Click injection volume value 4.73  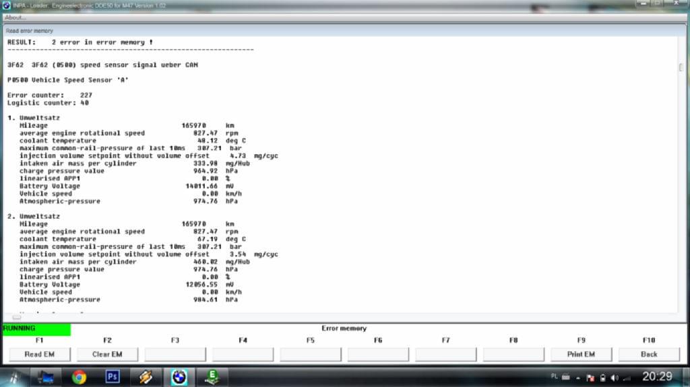(x=238, y=155)
